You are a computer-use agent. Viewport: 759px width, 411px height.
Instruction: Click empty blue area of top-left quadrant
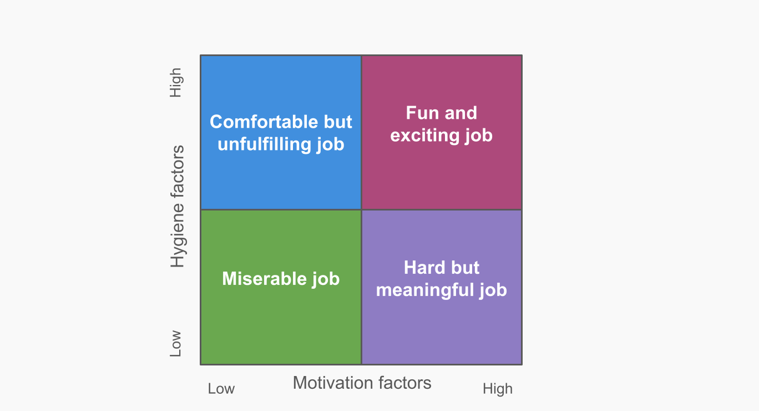[281, 183]
